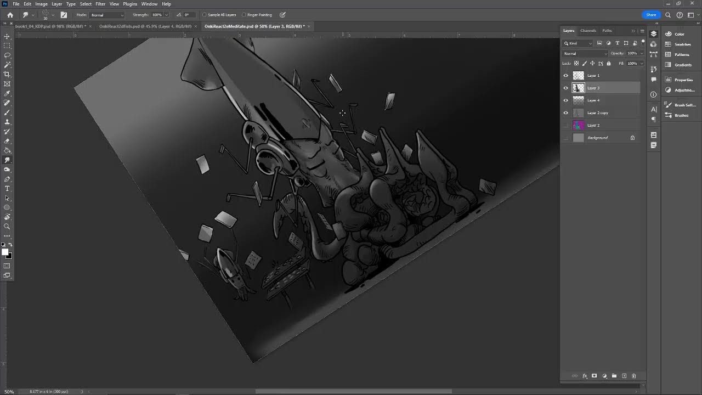Select the Rectangular Marquee tool

pyautogui.click(x=7, y=46)
